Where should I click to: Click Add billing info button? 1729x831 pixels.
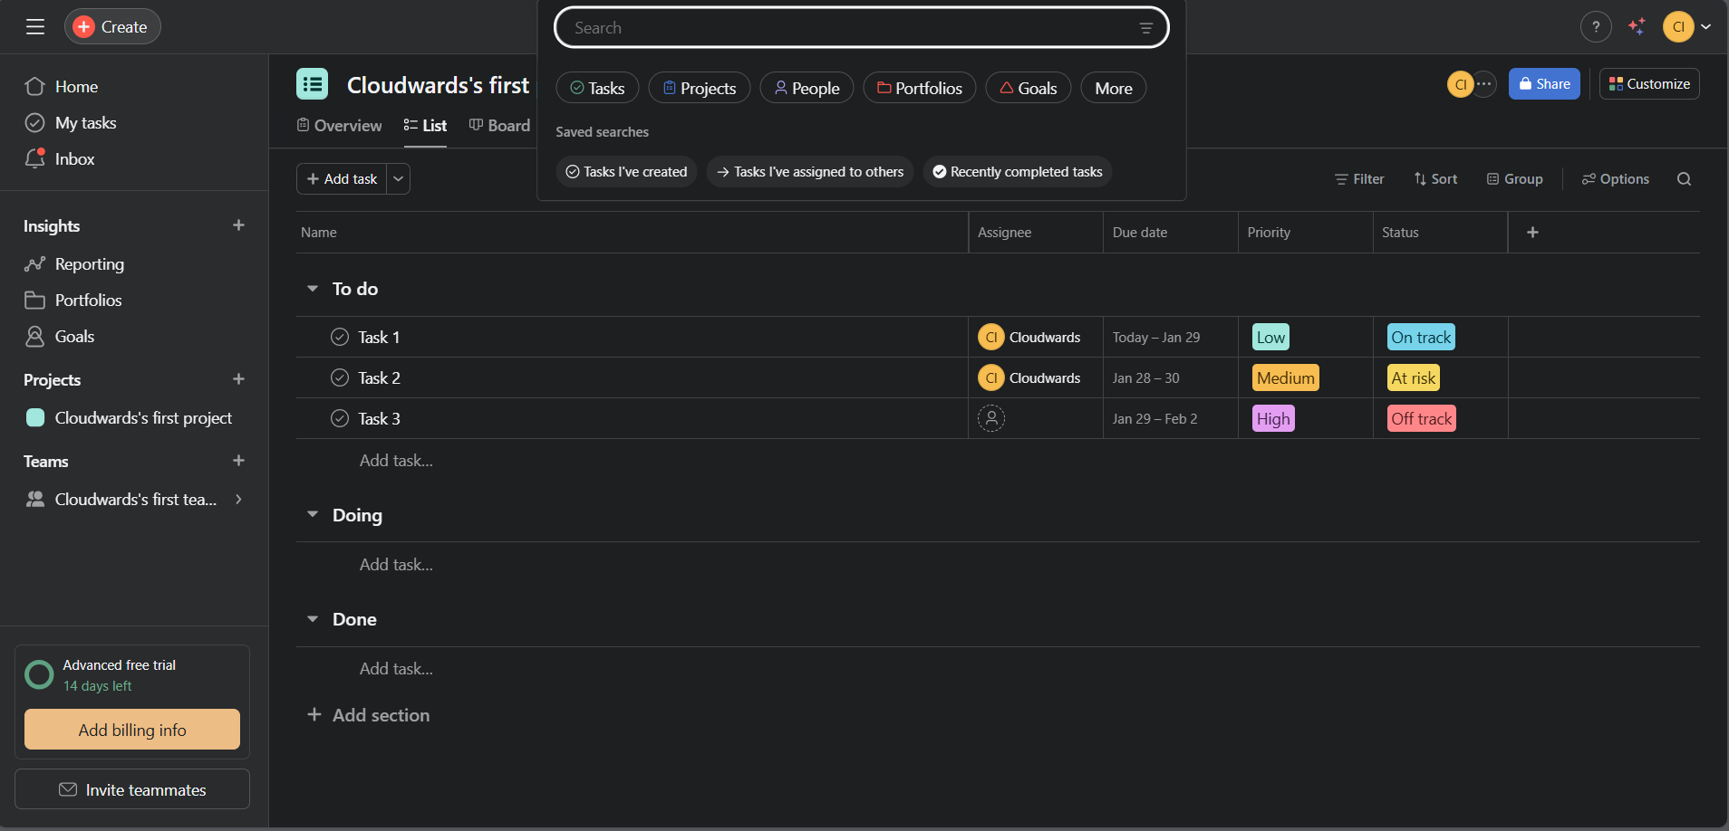click(x=132, y=730)
